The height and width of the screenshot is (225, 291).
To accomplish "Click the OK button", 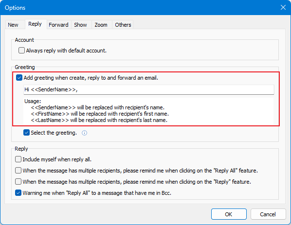I will click(x=229, y=214).
